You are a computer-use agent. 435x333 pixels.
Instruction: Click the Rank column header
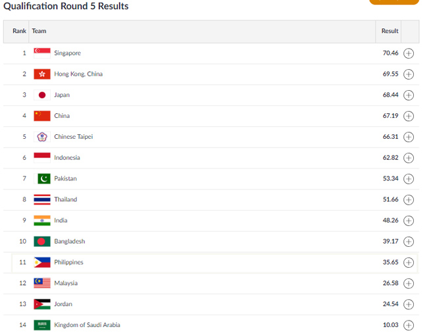point(19,31)
